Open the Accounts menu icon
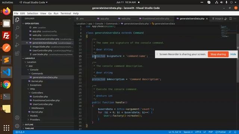Viewport: 239px width, 134px height. [17, 118]
